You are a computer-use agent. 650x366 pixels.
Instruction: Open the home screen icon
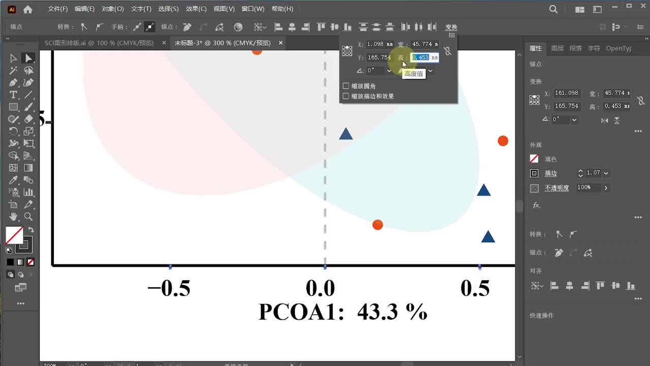pos(28,9)
